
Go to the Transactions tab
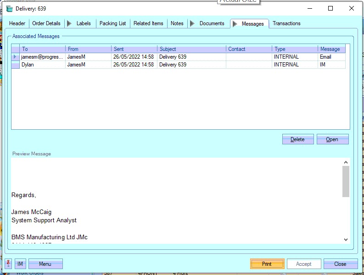[x=286, y=23]
